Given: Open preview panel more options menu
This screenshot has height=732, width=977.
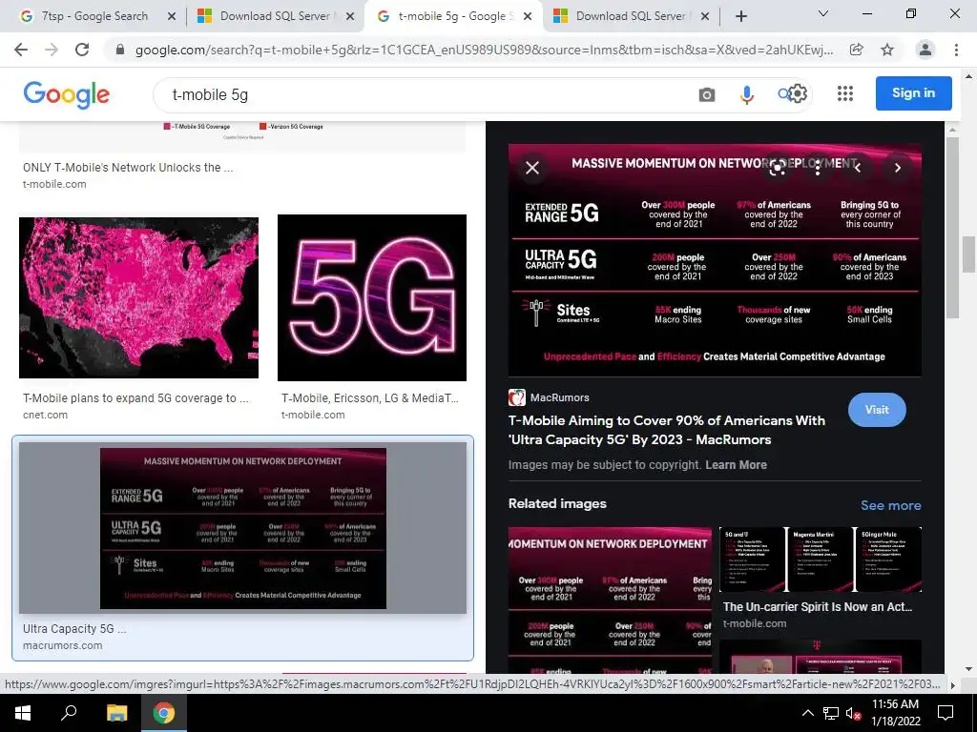Looking at the screenshot, I should point(818,168).
